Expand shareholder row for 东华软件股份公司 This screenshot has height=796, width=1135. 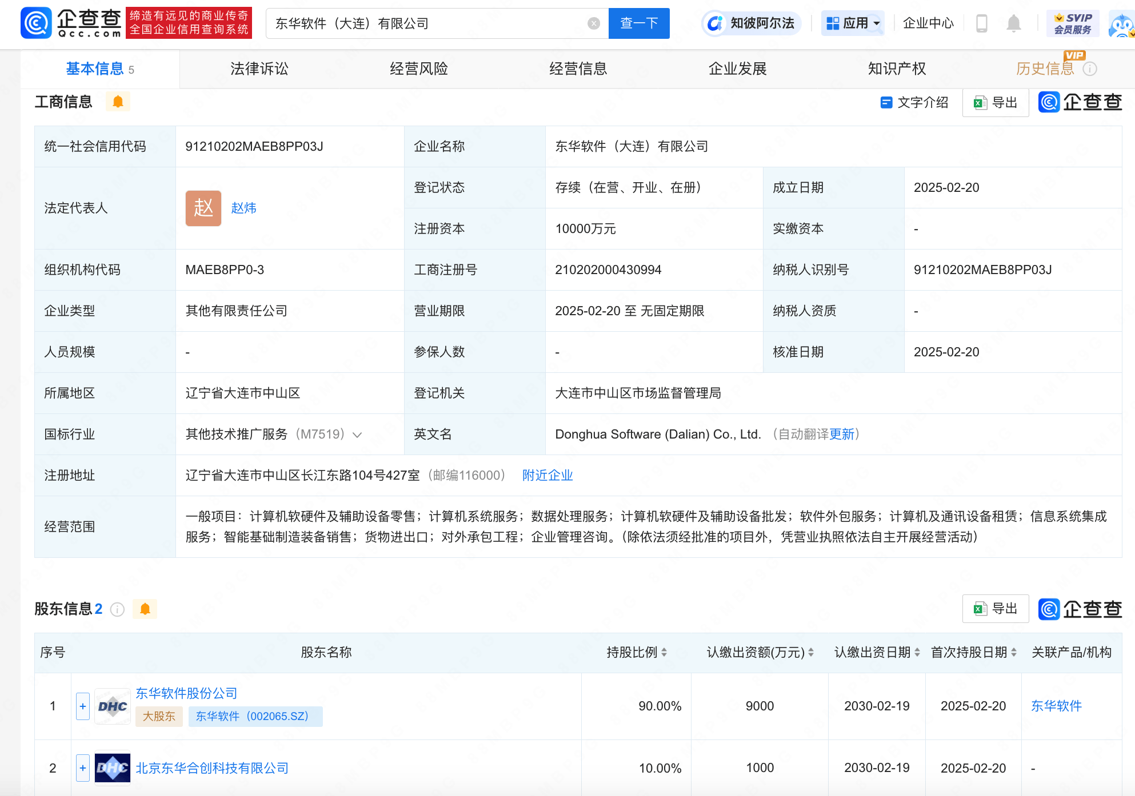point(82,706)
